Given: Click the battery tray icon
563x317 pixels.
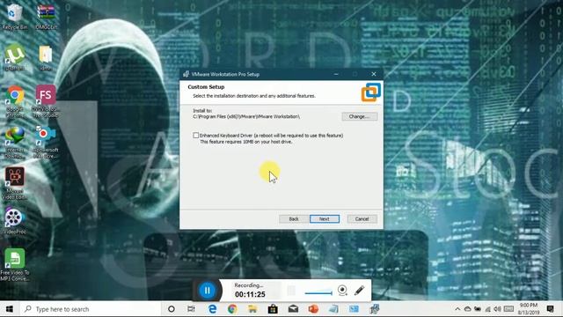Looking at the screenshot, I should pyautogui.click(x=478, y=309).
